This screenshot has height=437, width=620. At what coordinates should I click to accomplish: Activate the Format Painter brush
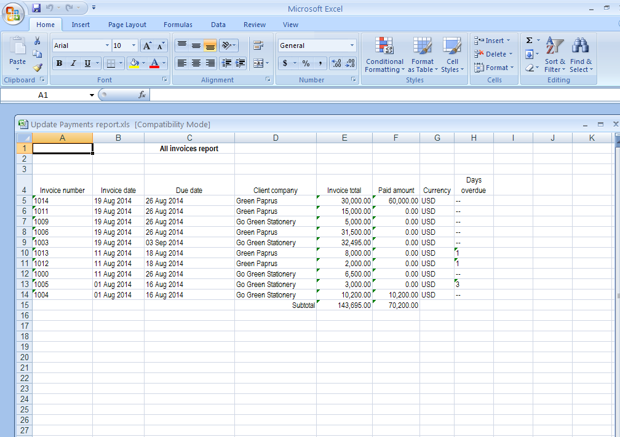pyautogui.click(x=37, y=68)
